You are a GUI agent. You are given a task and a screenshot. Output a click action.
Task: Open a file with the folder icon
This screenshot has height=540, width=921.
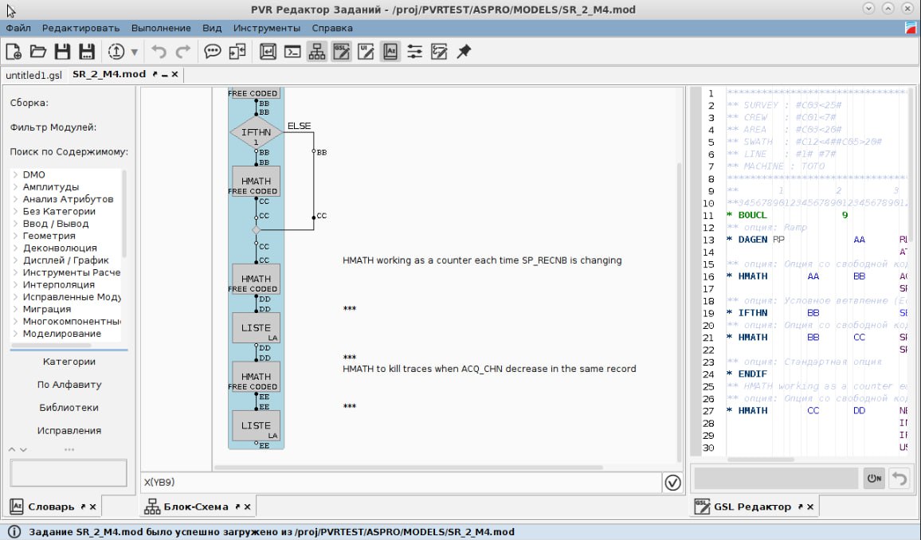37,52
